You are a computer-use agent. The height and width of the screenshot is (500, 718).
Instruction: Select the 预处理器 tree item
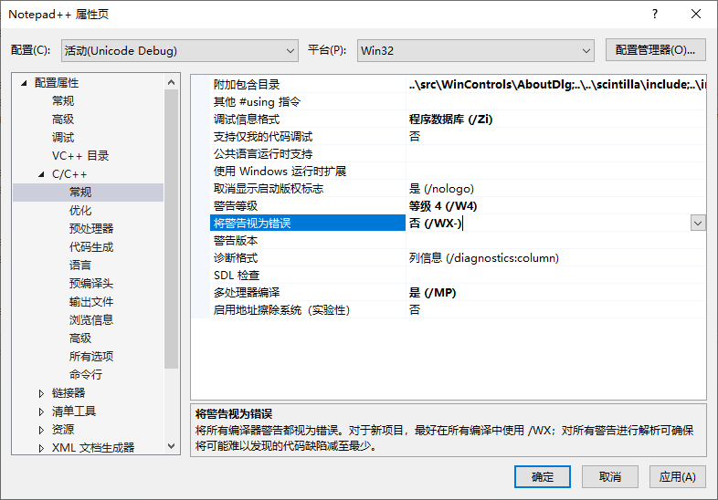[x=91, y=229]
